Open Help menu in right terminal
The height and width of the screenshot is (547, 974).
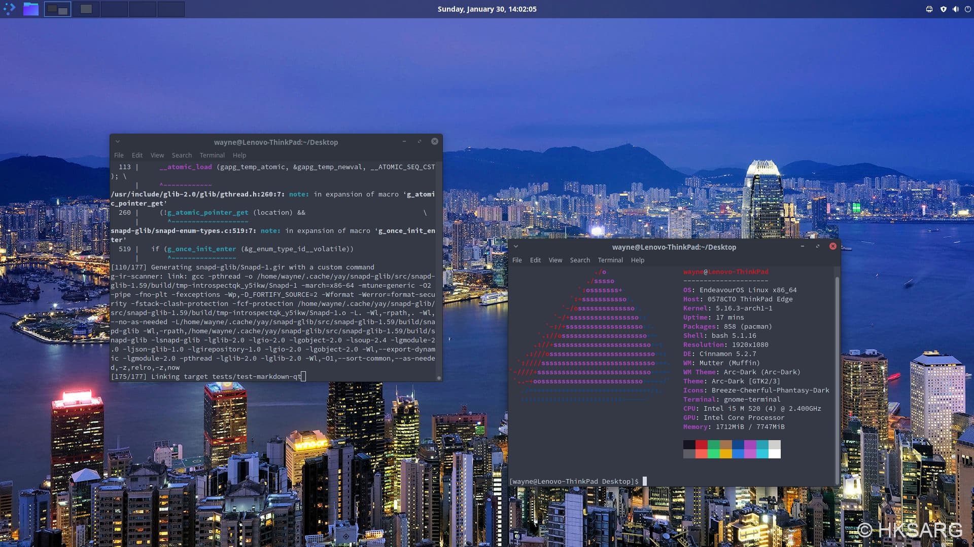(638, 260)
